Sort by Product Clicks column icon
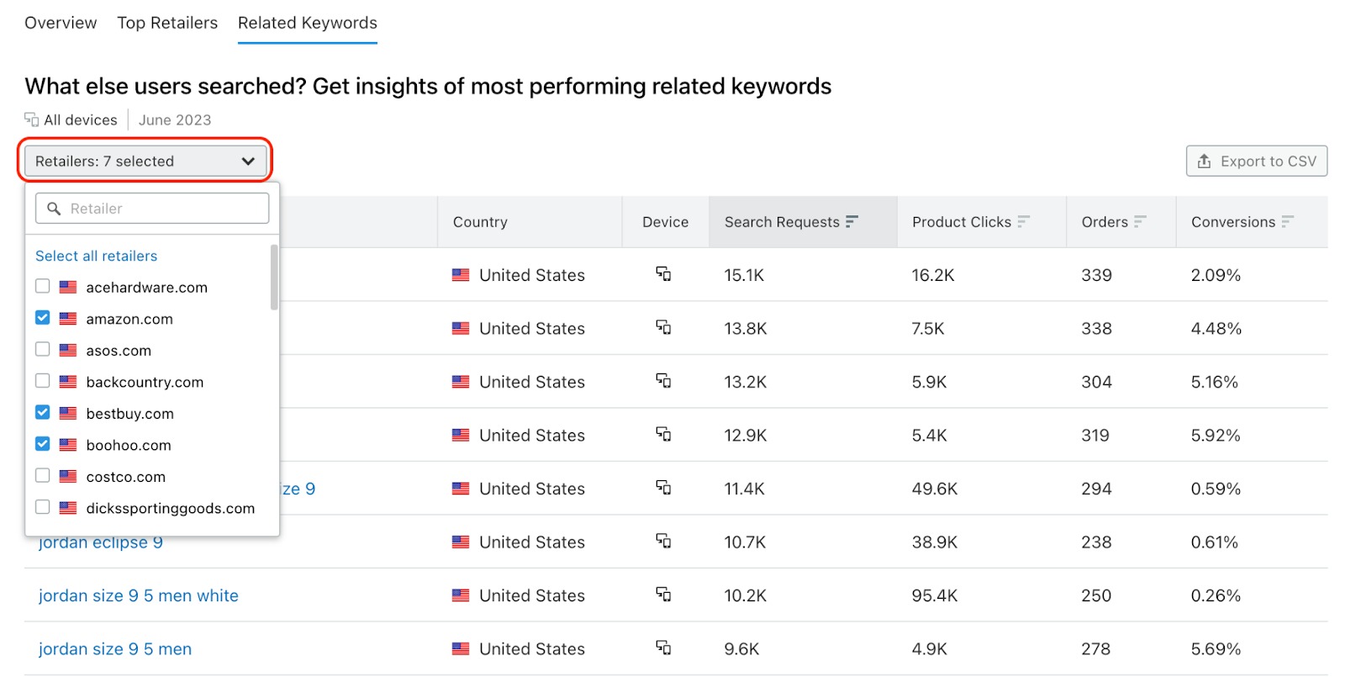Screen dimensions: 1345x677 pyautogui.click(x=1024, y=221)
